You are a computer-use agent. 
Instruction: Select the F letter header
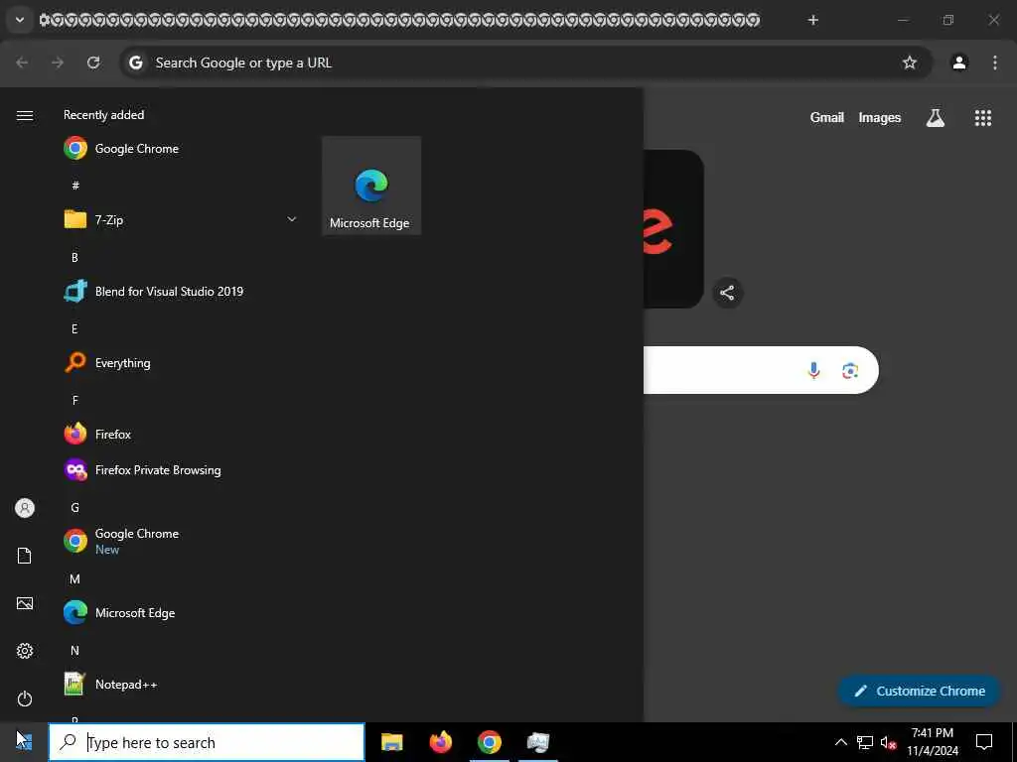pos(74,401)
